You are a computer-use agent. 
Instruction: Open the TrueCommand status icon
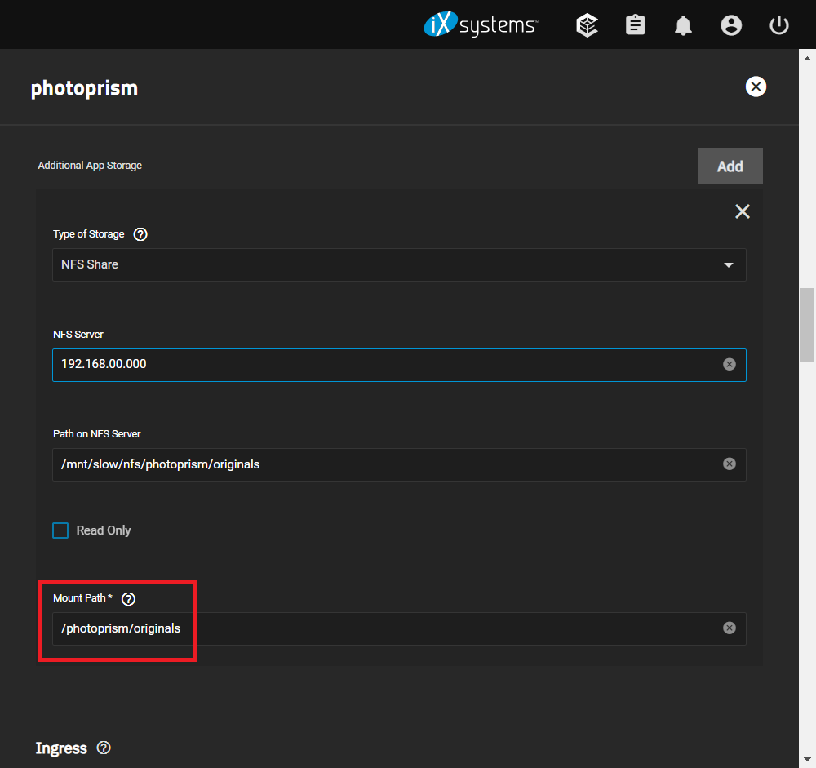[x=587, y=25]
